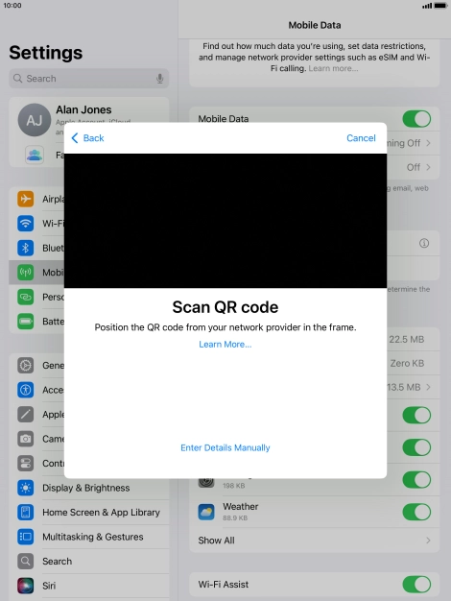Disable the Weather mobile data toggle
This screenshot has width=451, height=601.
pos(416,512)
